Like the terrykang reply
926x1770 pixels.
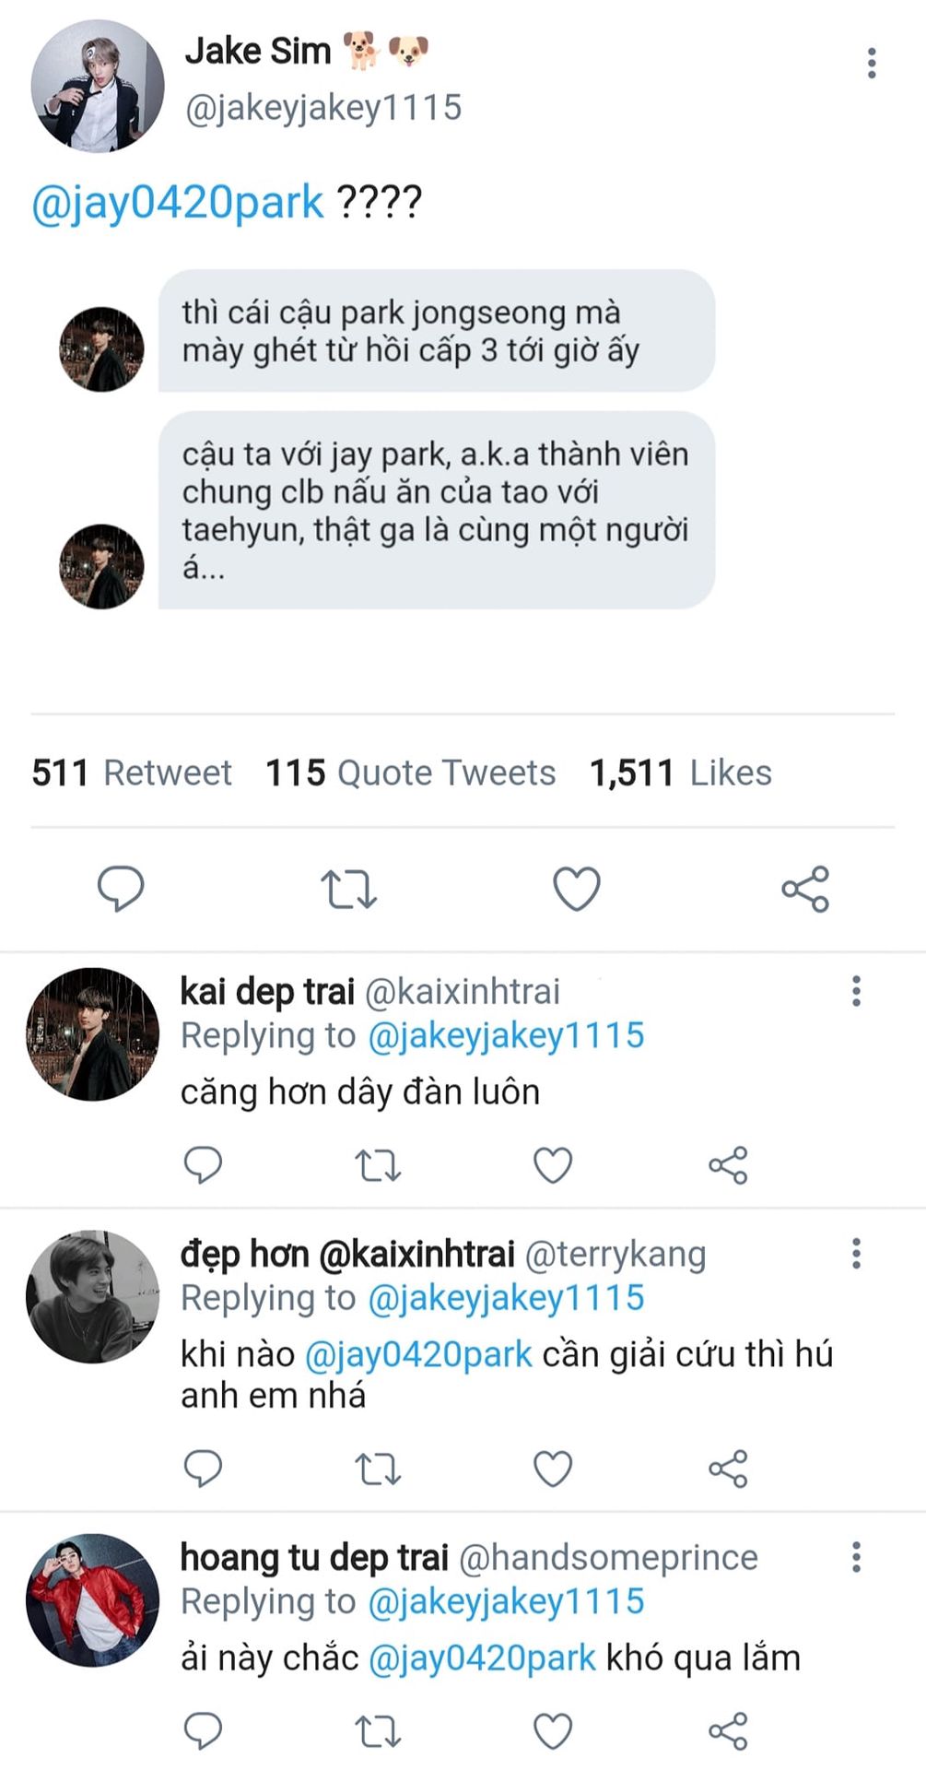pos(553,1469)
